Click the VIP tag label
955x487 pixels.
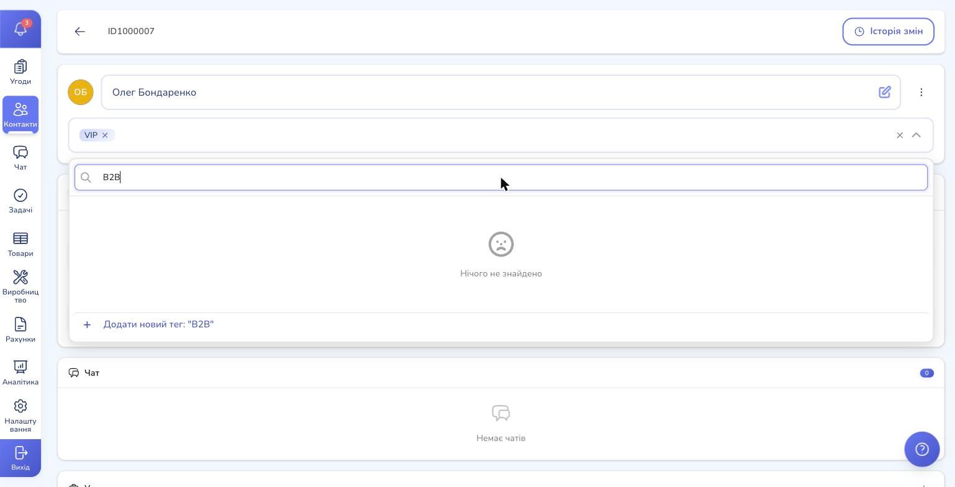coord(91,135)
